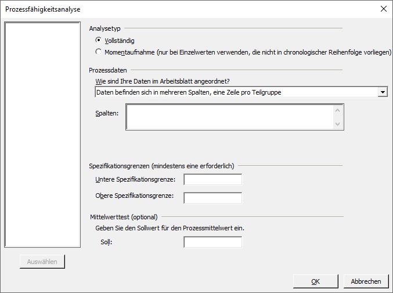Click the 'Untere Spezifikationsgrenze:' label
This screenshot has width=393, height=293.
pos(135,179)
